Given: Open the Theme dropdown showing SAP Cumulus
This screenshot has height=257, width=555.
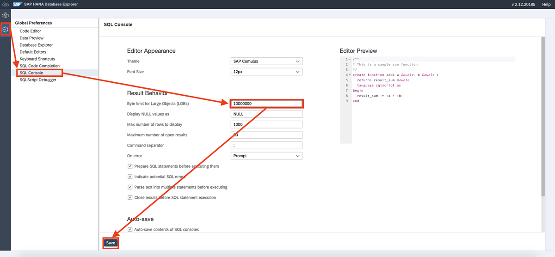Looking at the screenshot, I should pyautogui.click(x=266, y=61).
